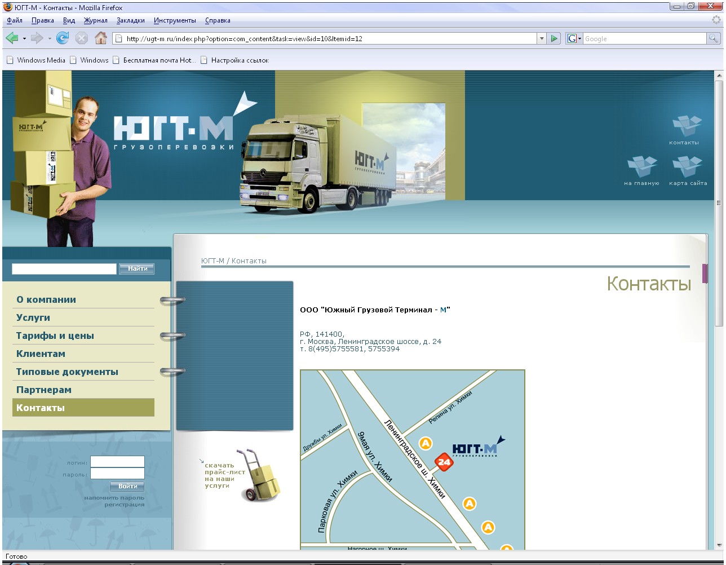Click the page vertical scrollbar thumb
This screenshot has height=565, width=726.
[719, 203]
